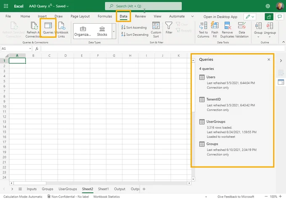Open Workbook Statistics
This screenshot has height=199, width=286.
(x=106, y=196)
